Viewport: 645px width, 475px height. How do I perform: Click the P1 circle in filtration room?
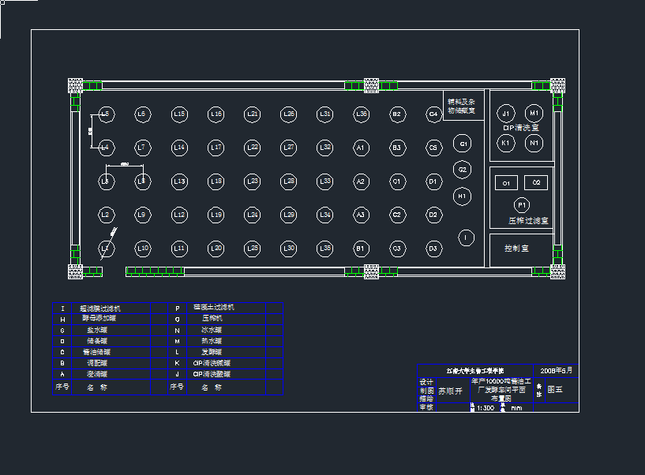coord(522,205)
